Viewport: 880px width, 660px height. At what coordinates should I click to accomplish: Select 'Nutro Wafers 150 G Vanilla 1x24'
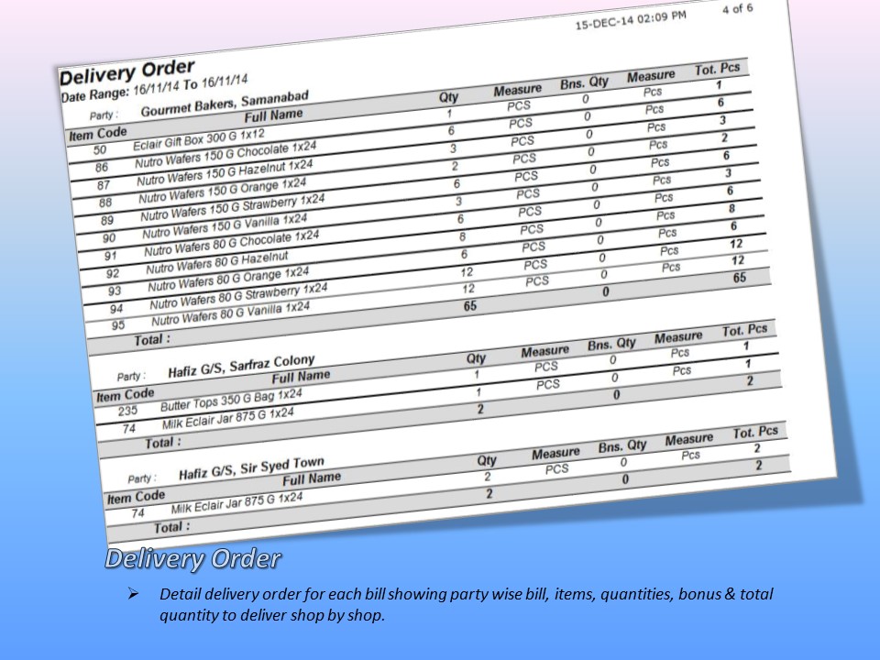[225, 225]
